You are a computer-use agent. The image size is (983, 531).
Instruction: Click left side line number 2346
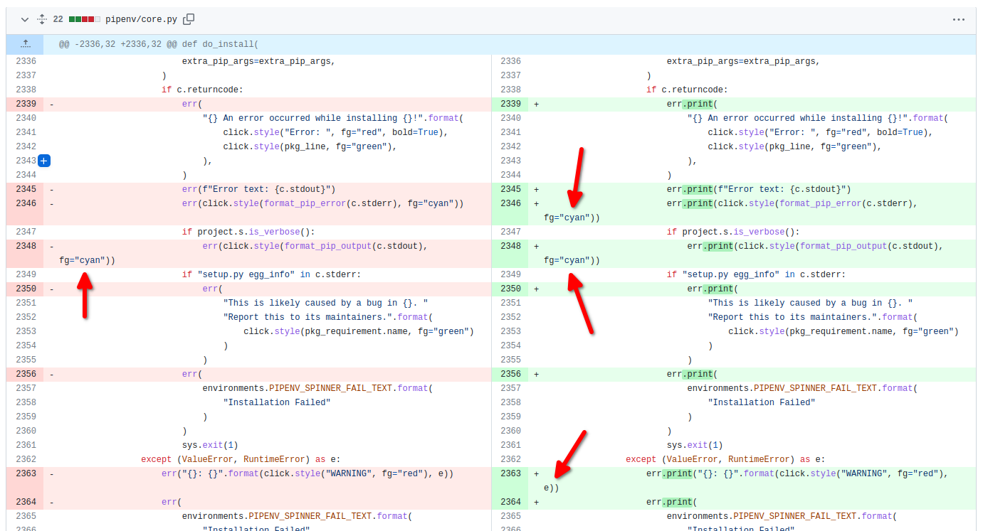coord(26,203)
